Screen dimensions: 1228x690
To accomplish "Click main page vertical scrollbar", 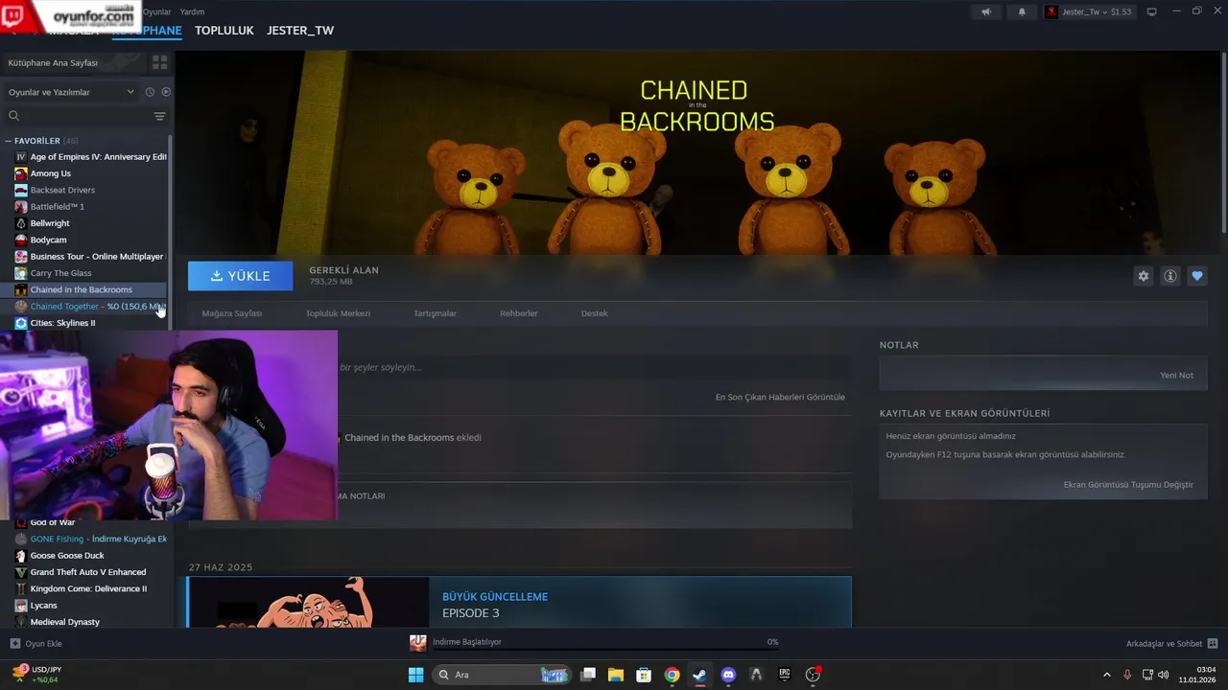I will click(x=1223, y=144).
